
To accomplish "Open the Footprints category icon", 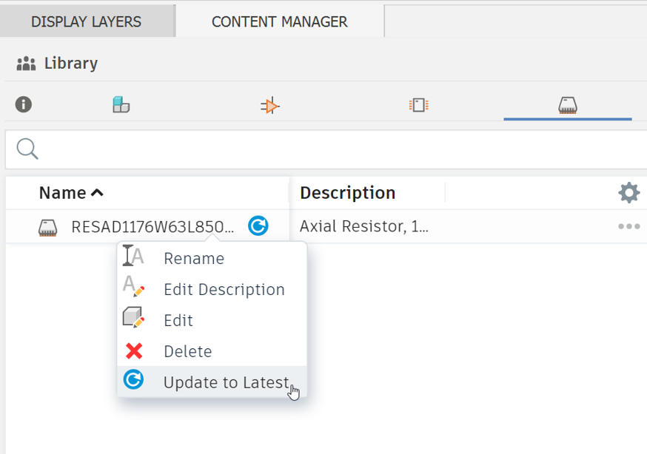I will [x=419, y=105].
